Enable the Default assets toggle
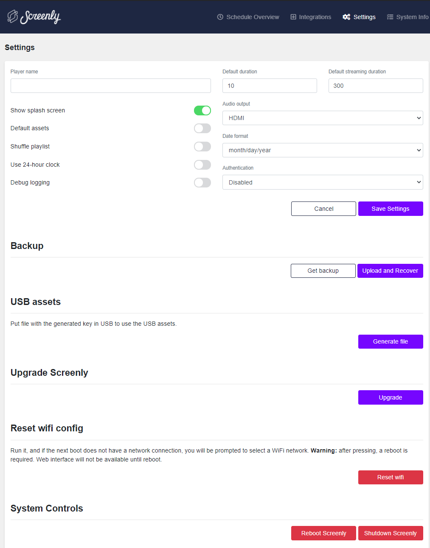Screen dimensions: 430x548 click(x=202, y=128)
